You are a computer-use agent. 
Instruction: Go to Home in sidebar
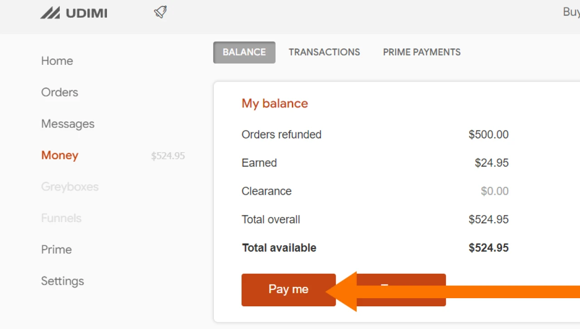[57, 61]
